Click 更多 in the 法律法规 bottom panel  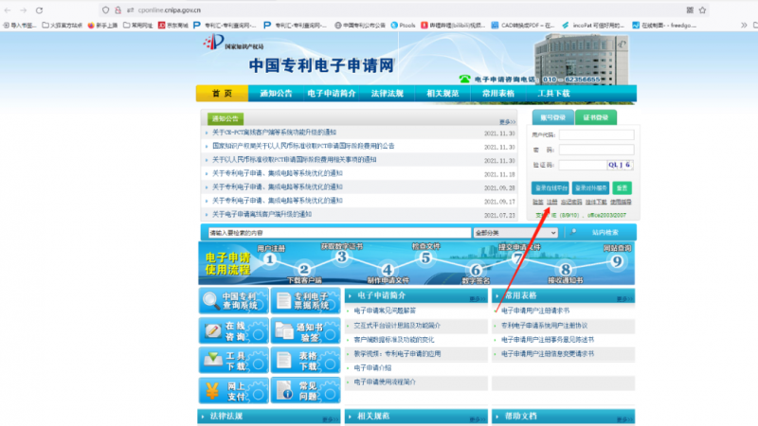tap(330, 419)
